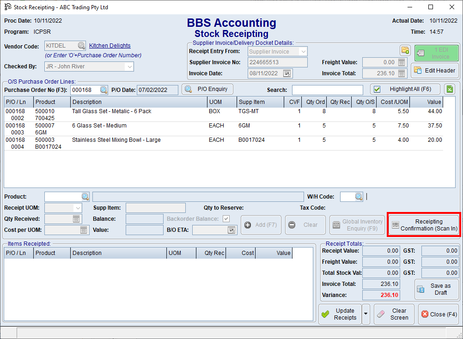Click the Kitchen Delights vendor link

tap(110, 46)
